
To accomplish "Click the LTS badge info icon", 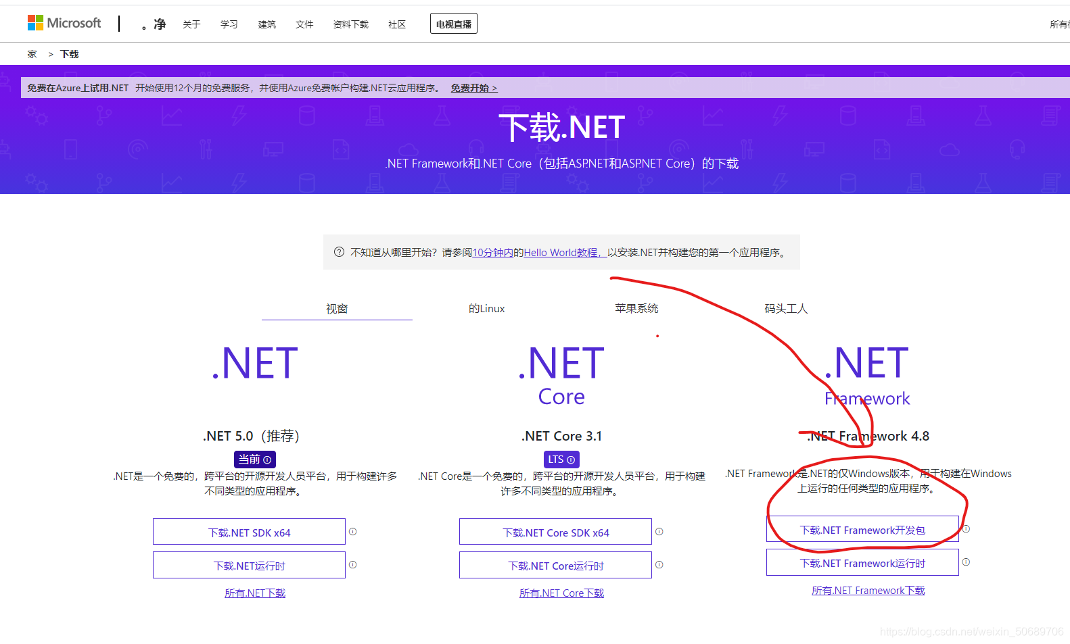I will coord(571,460).
